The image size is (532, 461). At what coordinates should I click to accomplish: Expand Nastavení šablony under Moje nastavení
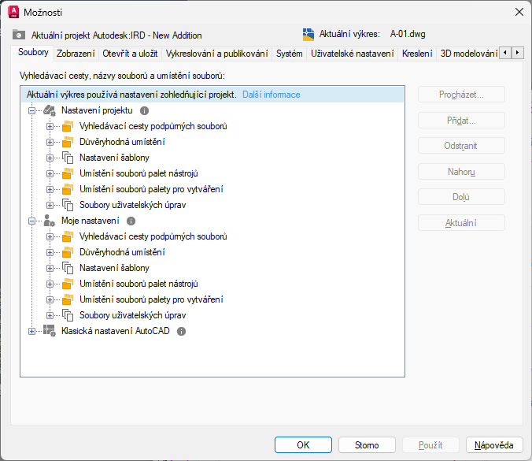50,268
